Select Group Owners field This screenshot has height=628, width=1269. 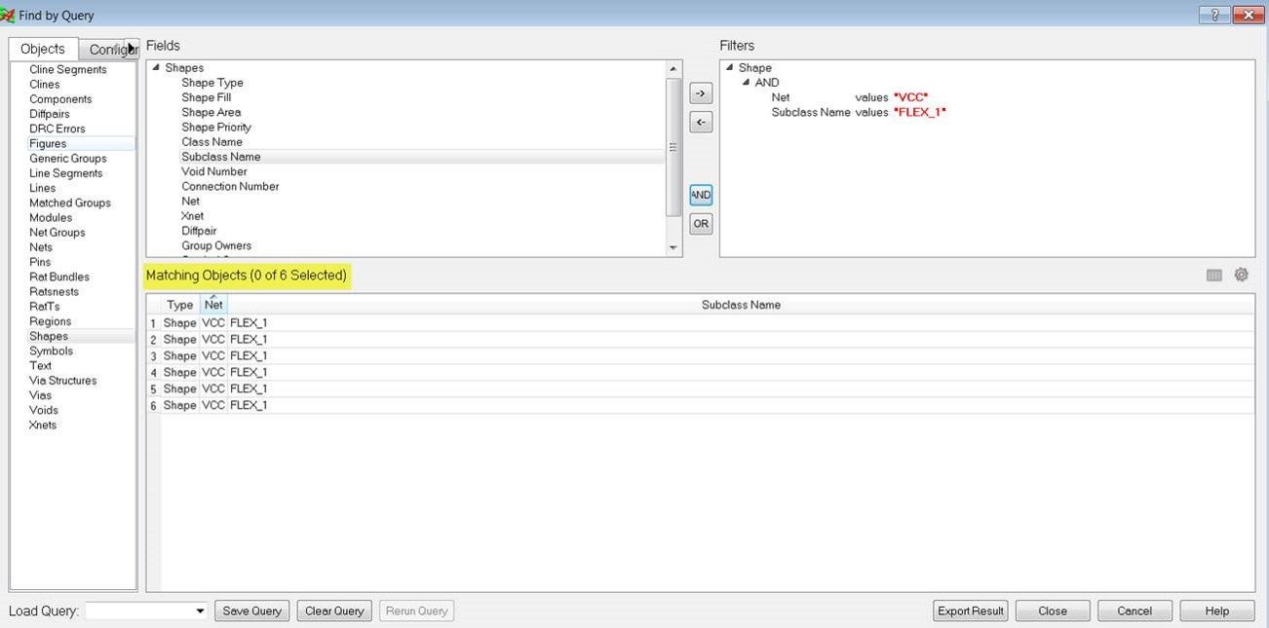point(216,245)
